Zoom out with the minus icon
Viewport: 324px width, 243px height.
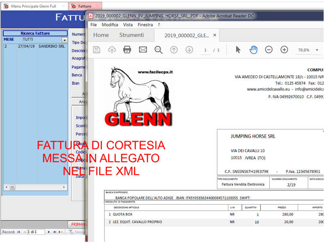[269, 50]
